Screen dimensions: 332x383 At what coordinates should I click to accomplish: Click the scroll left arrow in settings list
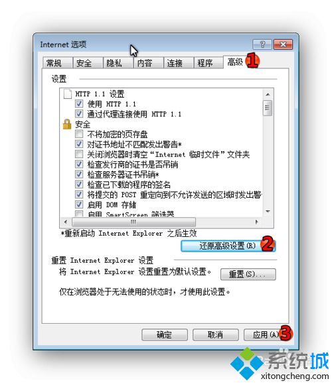(x=66, y=222)
